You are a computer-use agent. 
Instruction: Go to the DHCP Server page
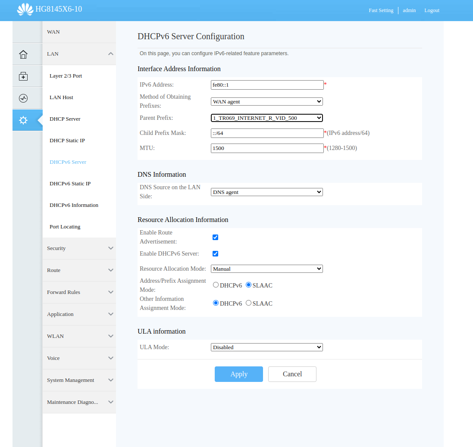click(x=65, y=119)
